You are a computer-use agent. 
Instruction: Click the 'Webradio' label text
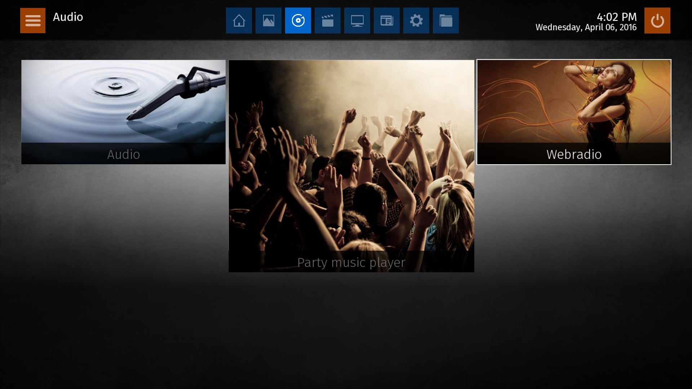pyautogui.click(x=574, y=154)
